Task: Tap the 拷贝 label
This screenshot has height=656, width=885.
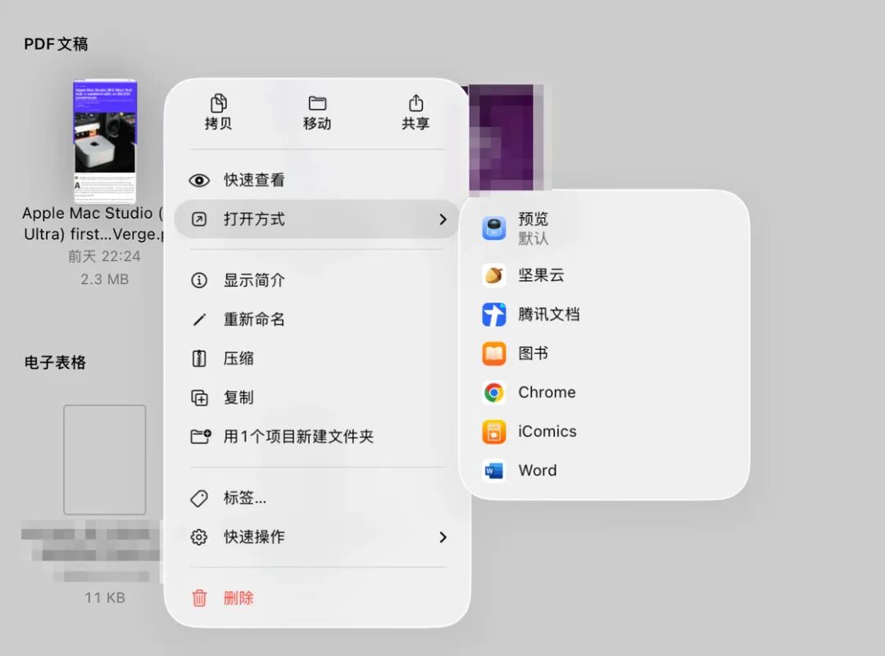Action: pos(219,124)
